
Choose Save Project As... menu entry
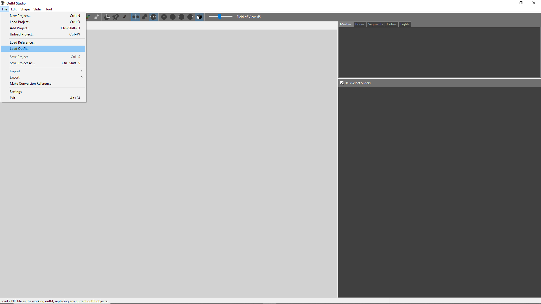[43, 63]
